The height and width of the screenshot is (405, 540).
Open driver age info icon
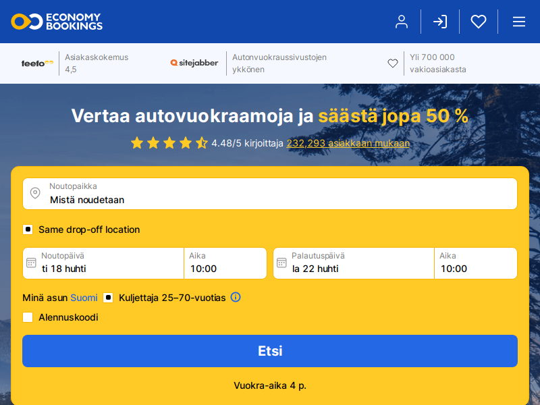pos(236,297)
